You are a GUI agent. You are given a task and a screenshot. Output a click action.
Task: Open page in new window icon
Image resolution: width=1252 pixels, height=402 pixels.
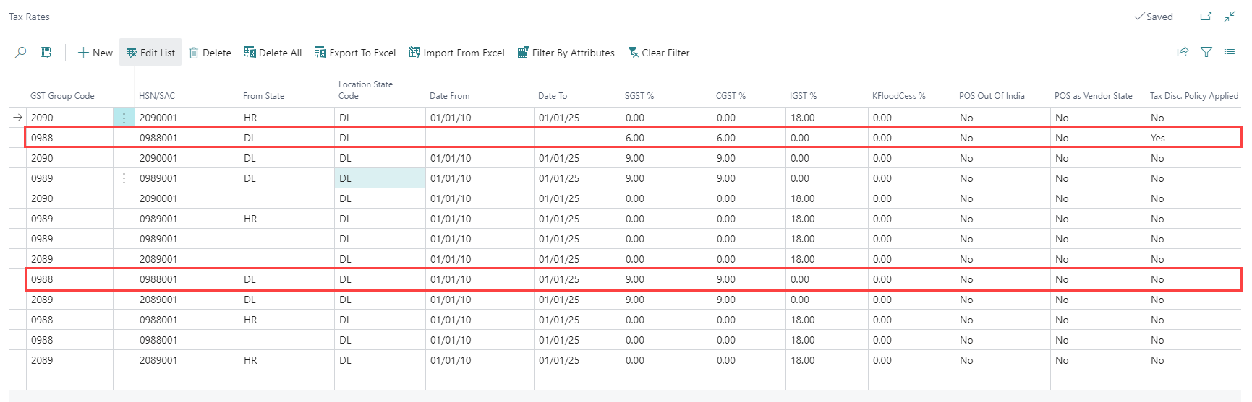pos(1206,17)
